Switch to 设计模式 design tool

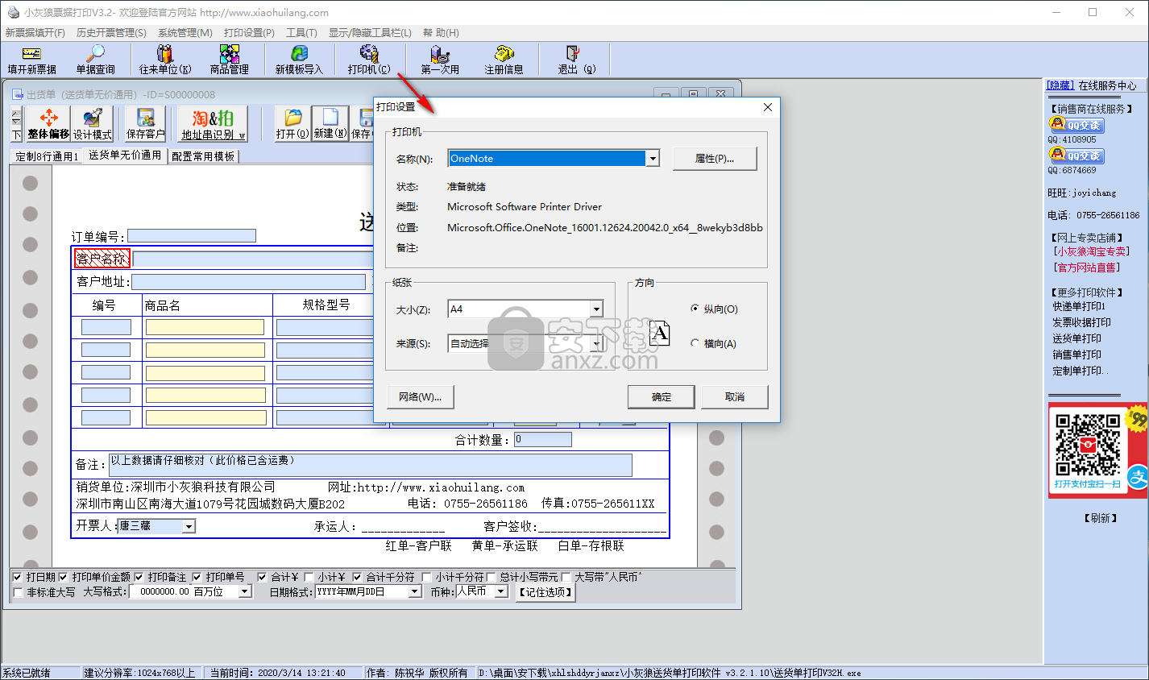(x=93, y=124)
